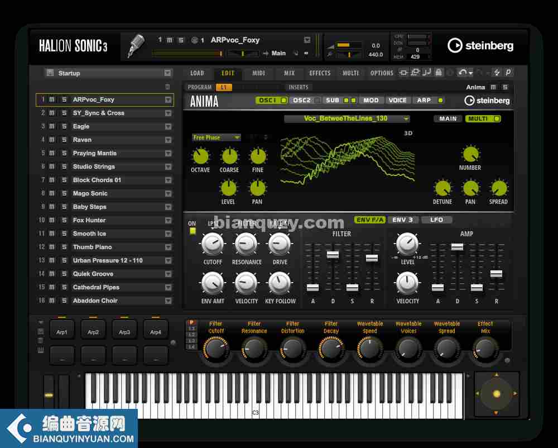
Task: Toggle the MULTI oscillator power button
Action: 497,118
